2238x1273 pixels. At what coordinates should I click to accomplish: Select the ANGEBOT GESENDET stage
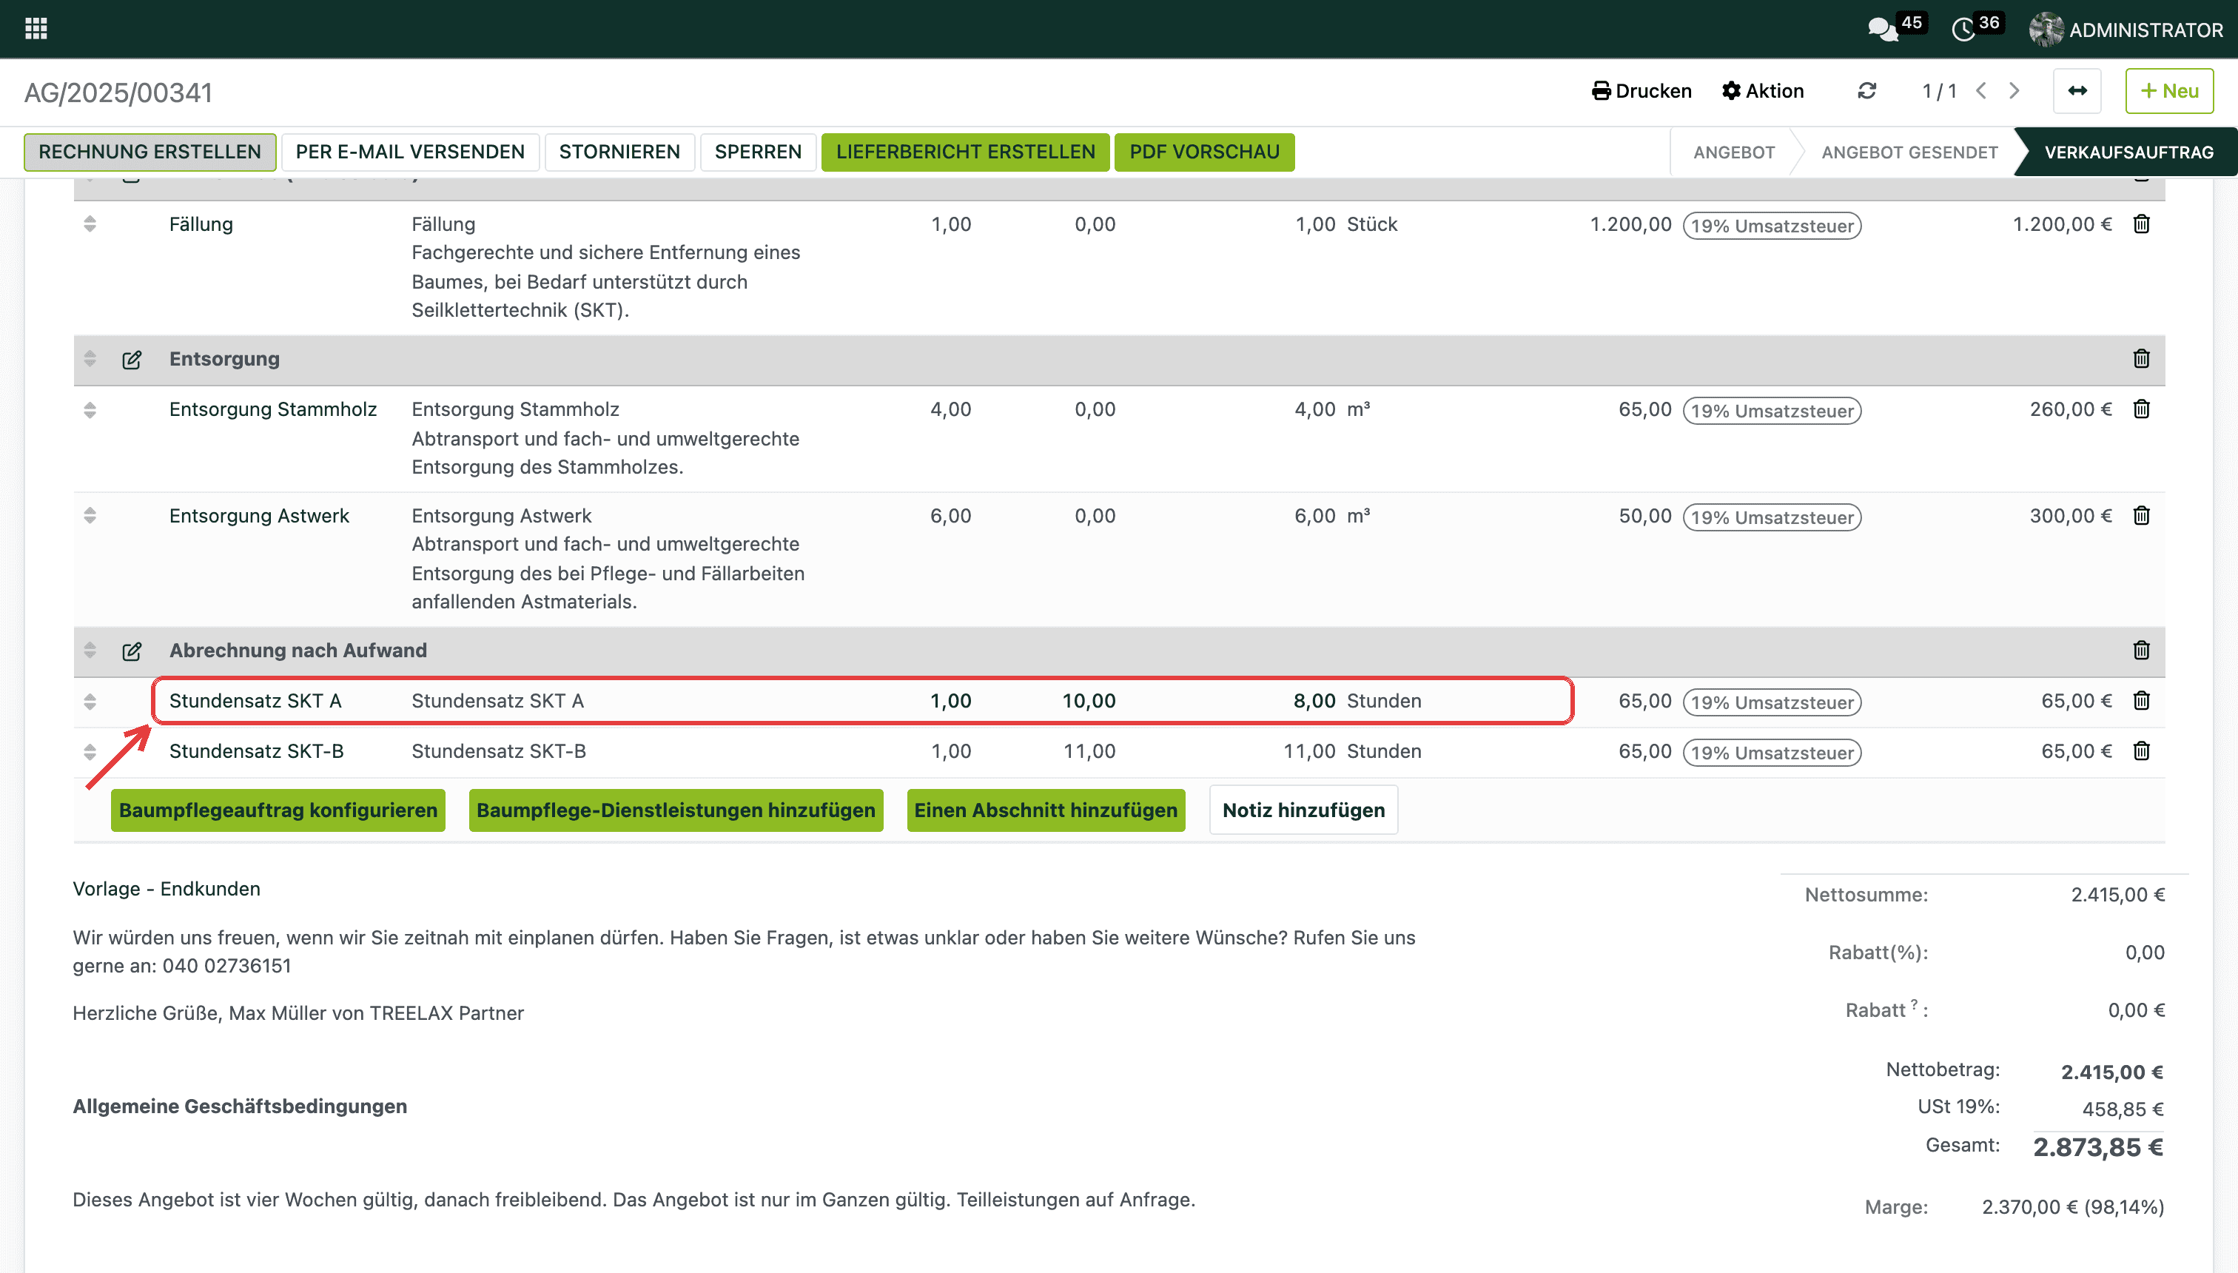tap(1909, 152)
